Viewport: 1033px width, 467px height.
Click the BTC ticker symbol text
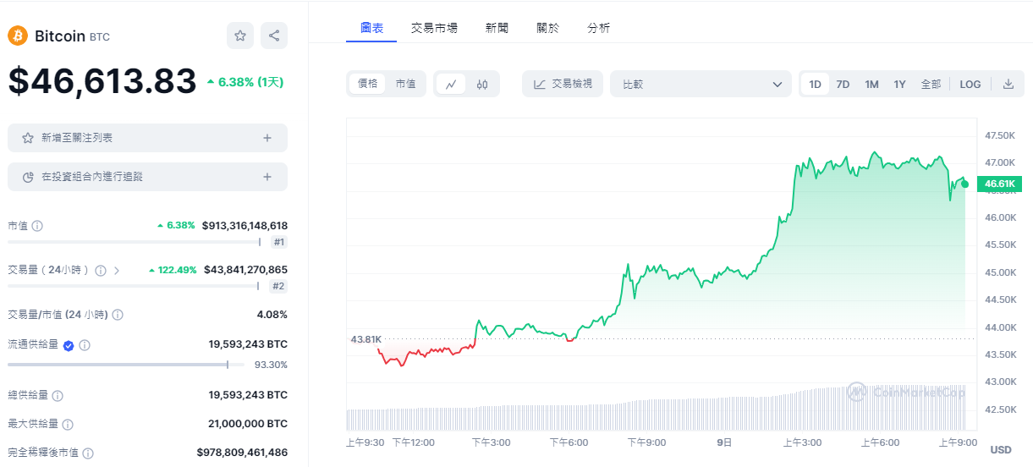pos(100,37)
